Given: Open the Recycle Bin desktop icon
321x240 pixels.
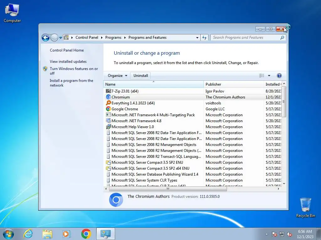Looking at the screenshot, I should [x=305, y=207].
